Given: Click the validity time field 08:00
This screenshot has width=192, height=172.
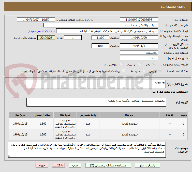Looking at the screenshot, I should point(100,46).
